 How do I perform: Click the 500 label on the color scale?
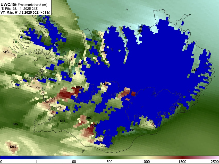click(x=109, y=162)
